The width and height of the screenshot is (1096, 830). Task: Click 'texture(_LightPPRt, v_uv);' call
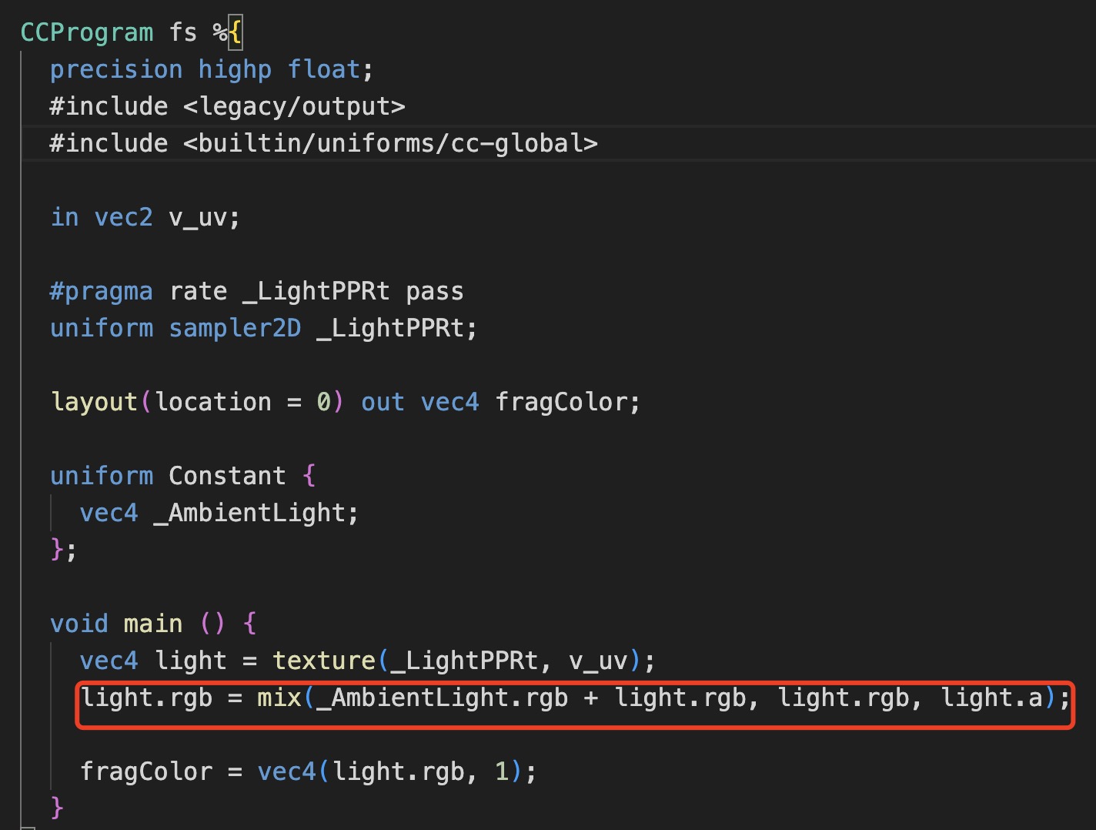click(x=464, y=661)
